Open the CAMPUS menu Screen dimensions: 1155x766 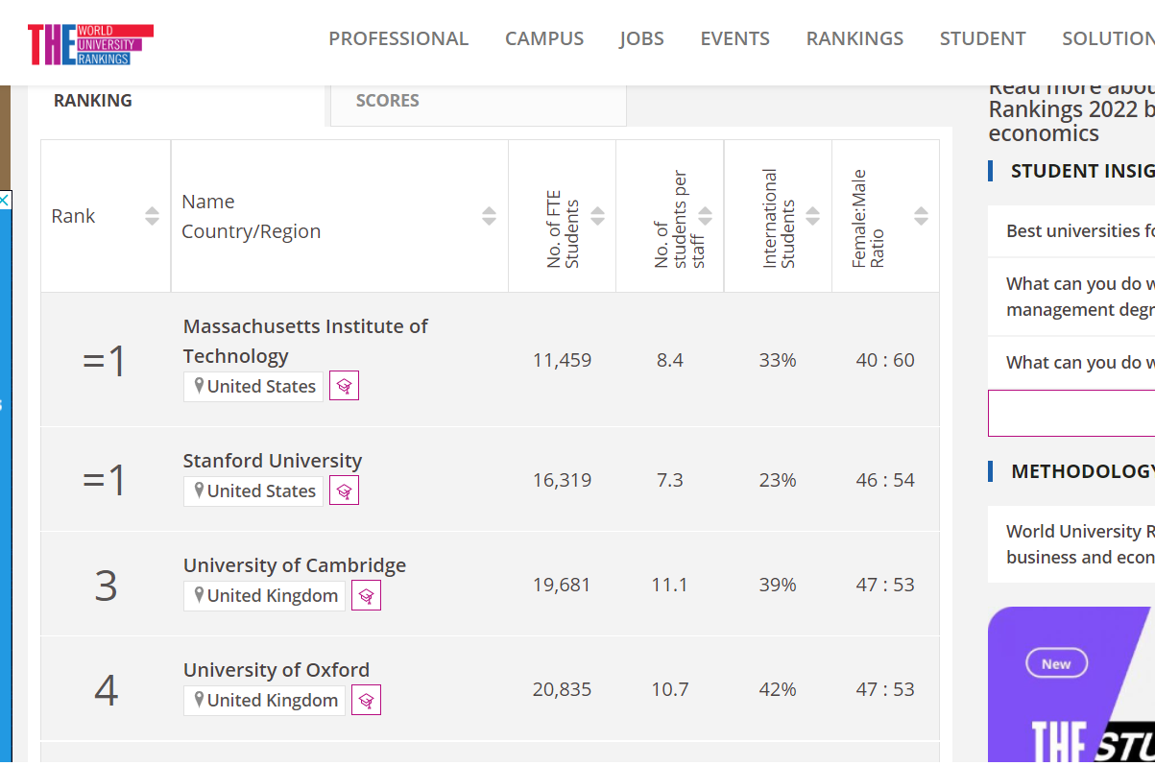(544, 38)
